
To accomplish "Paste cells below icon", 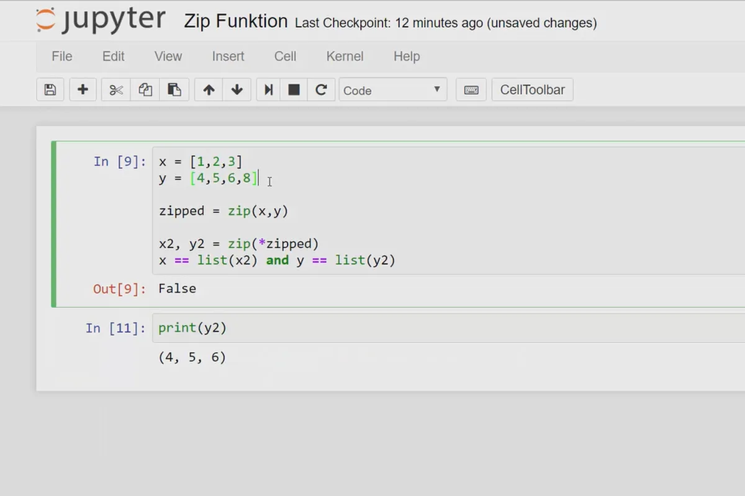I will 174,90.
